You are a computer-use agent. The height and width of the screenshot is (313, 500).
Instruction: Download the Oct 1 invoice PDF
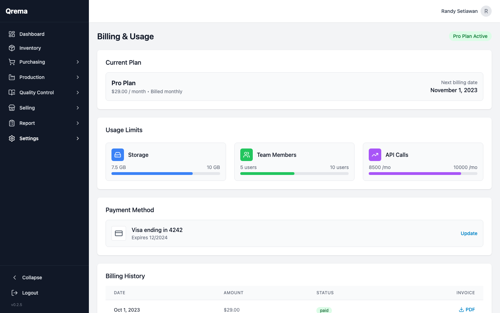coord(467,309)
